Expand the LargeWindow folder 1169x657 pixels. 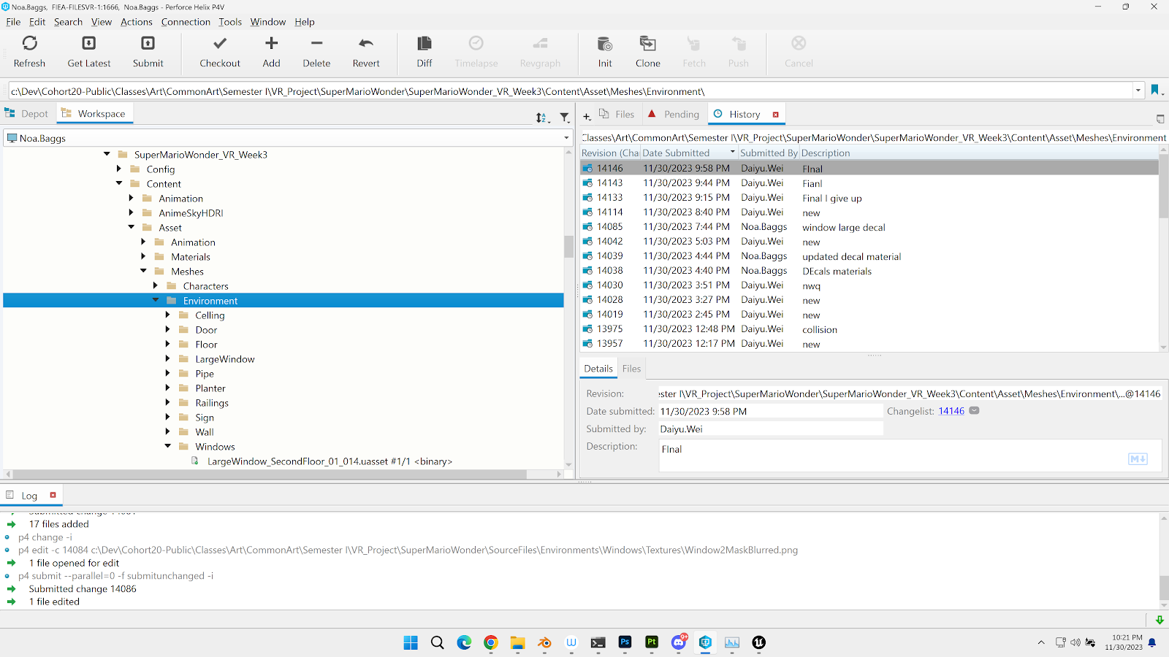click(168, 358)
